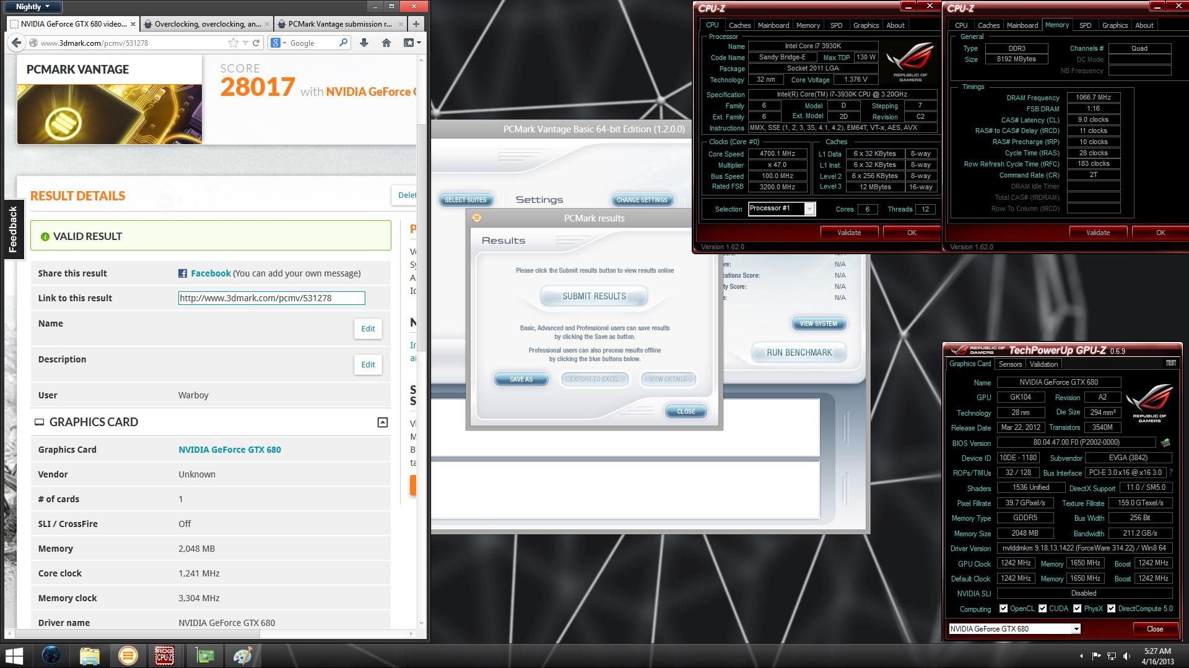Click the orange icon in PCMark results titlebar
This screenshot has width=1189, height=668.
pos(476,218)
